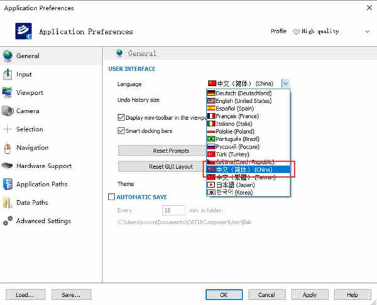Click the Russia flag icon
Viewport: 377px width, 305px height.
pyautogui.click(x=211, y=147)
